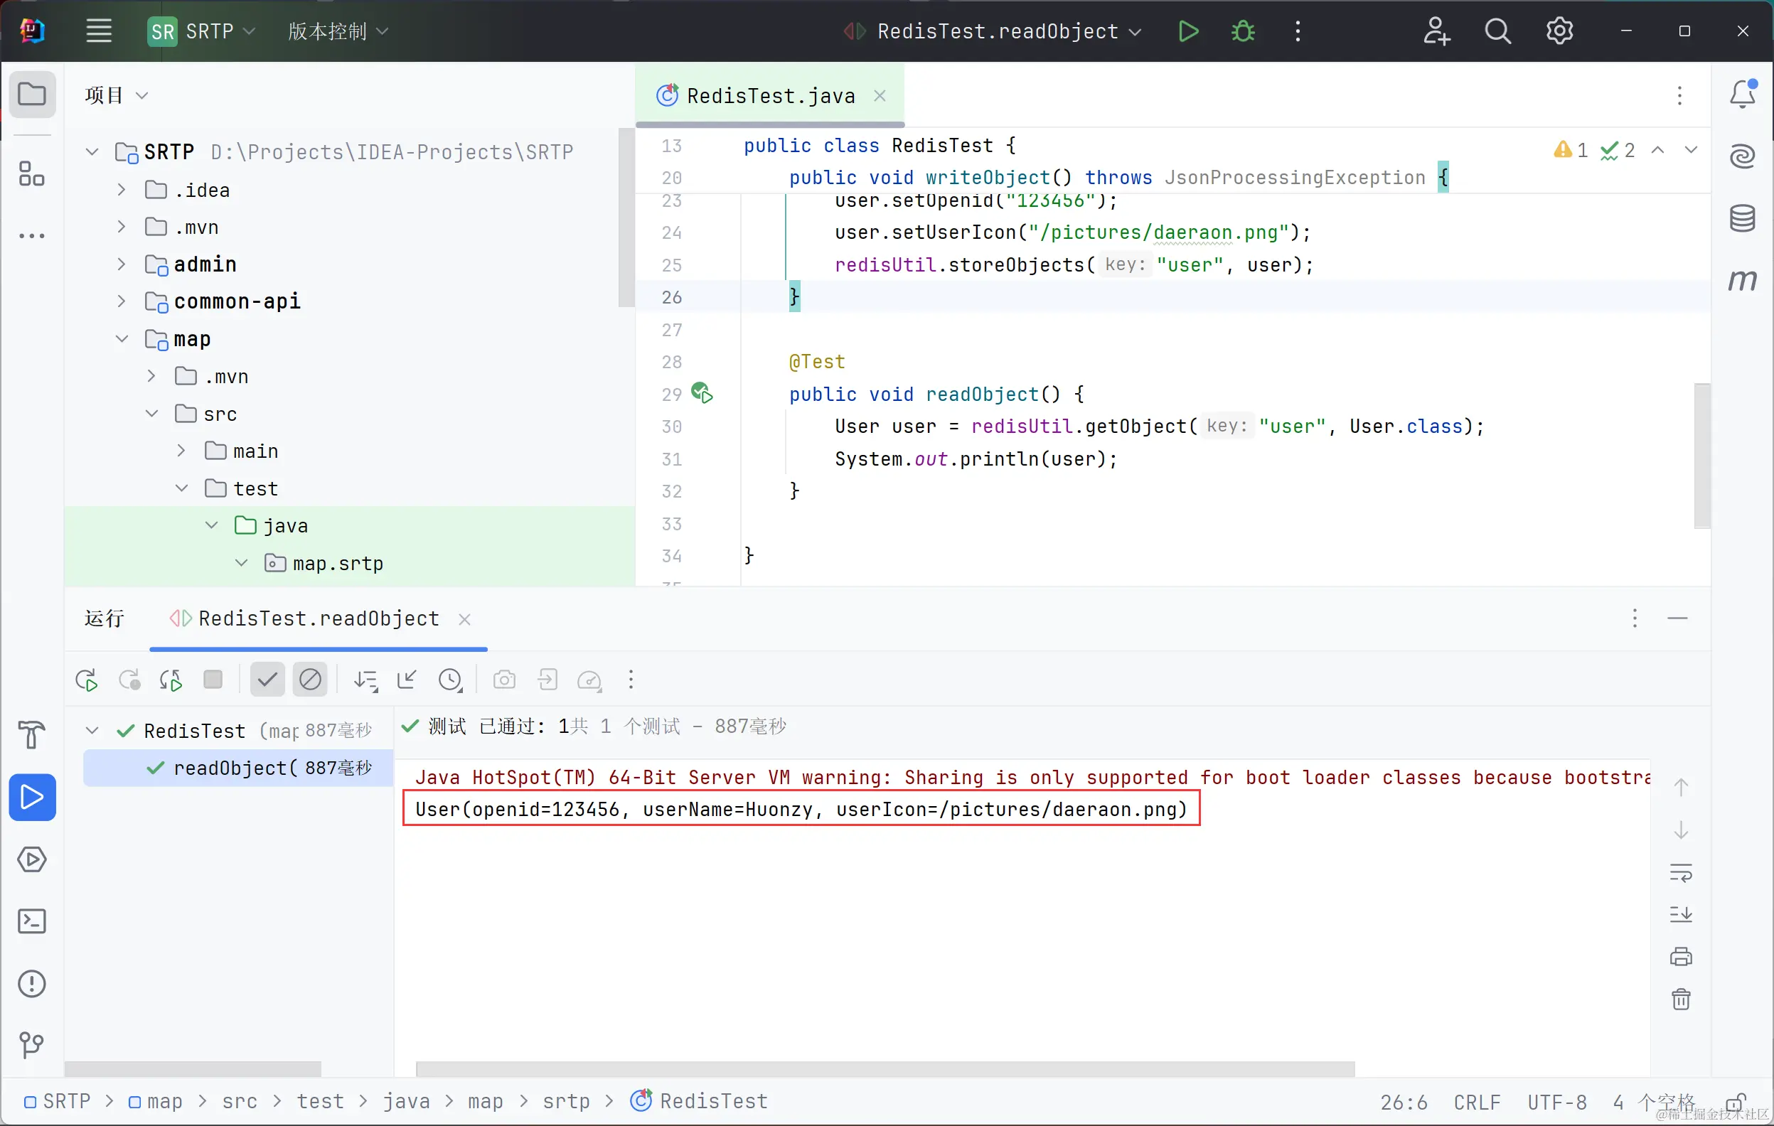Click the Database tool window icon
Screen dimensions: 1774x1126
point(1741,219)
